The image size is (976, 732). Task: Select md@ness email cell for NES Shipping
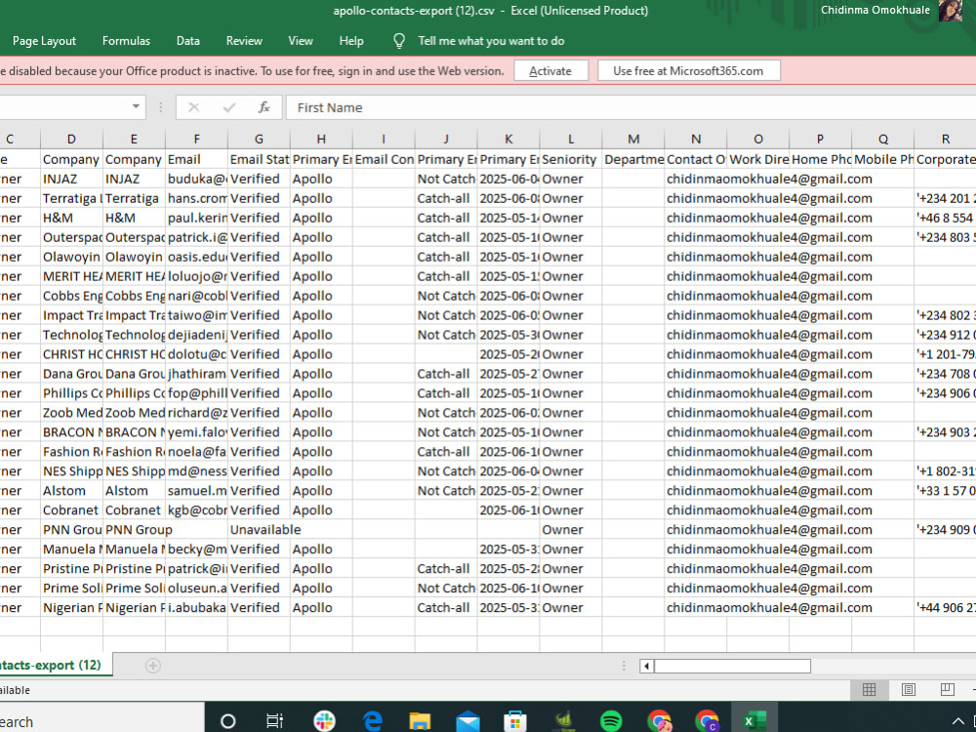[197, 471]
